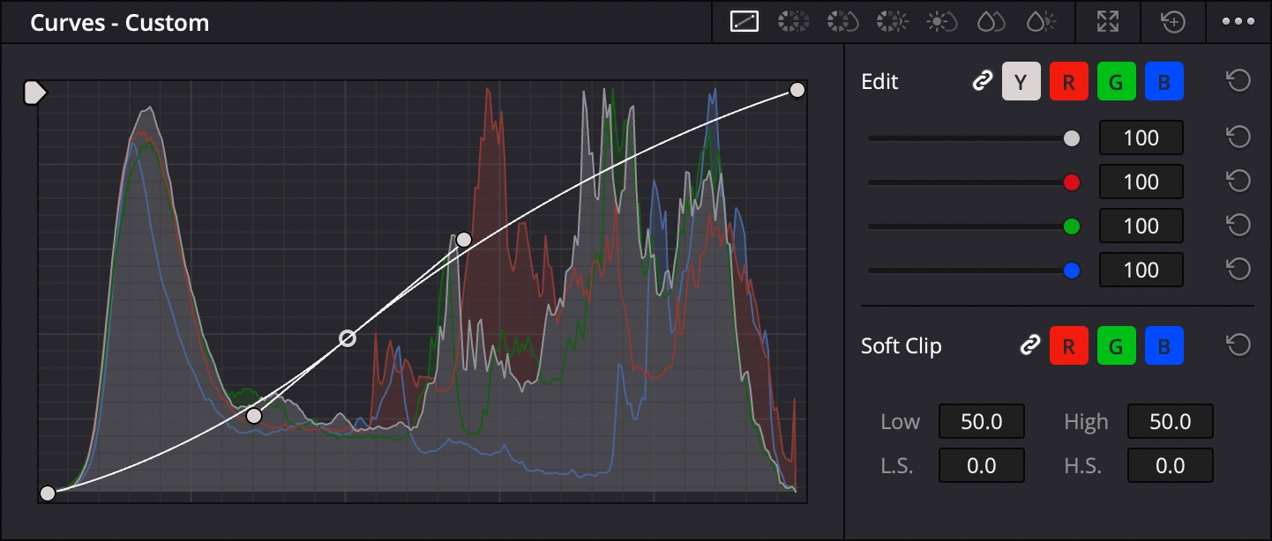The width and height of the screenshot is (1272, 541).
Task: Toggle the Edit channel link icon
Action: click(x=982, y=82)
